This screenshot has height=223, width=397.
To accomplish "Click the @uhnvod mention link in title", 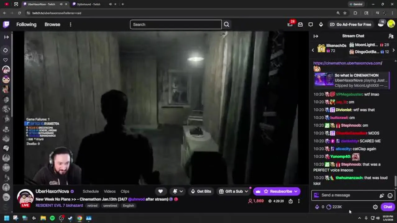I will tap(137, 199).
